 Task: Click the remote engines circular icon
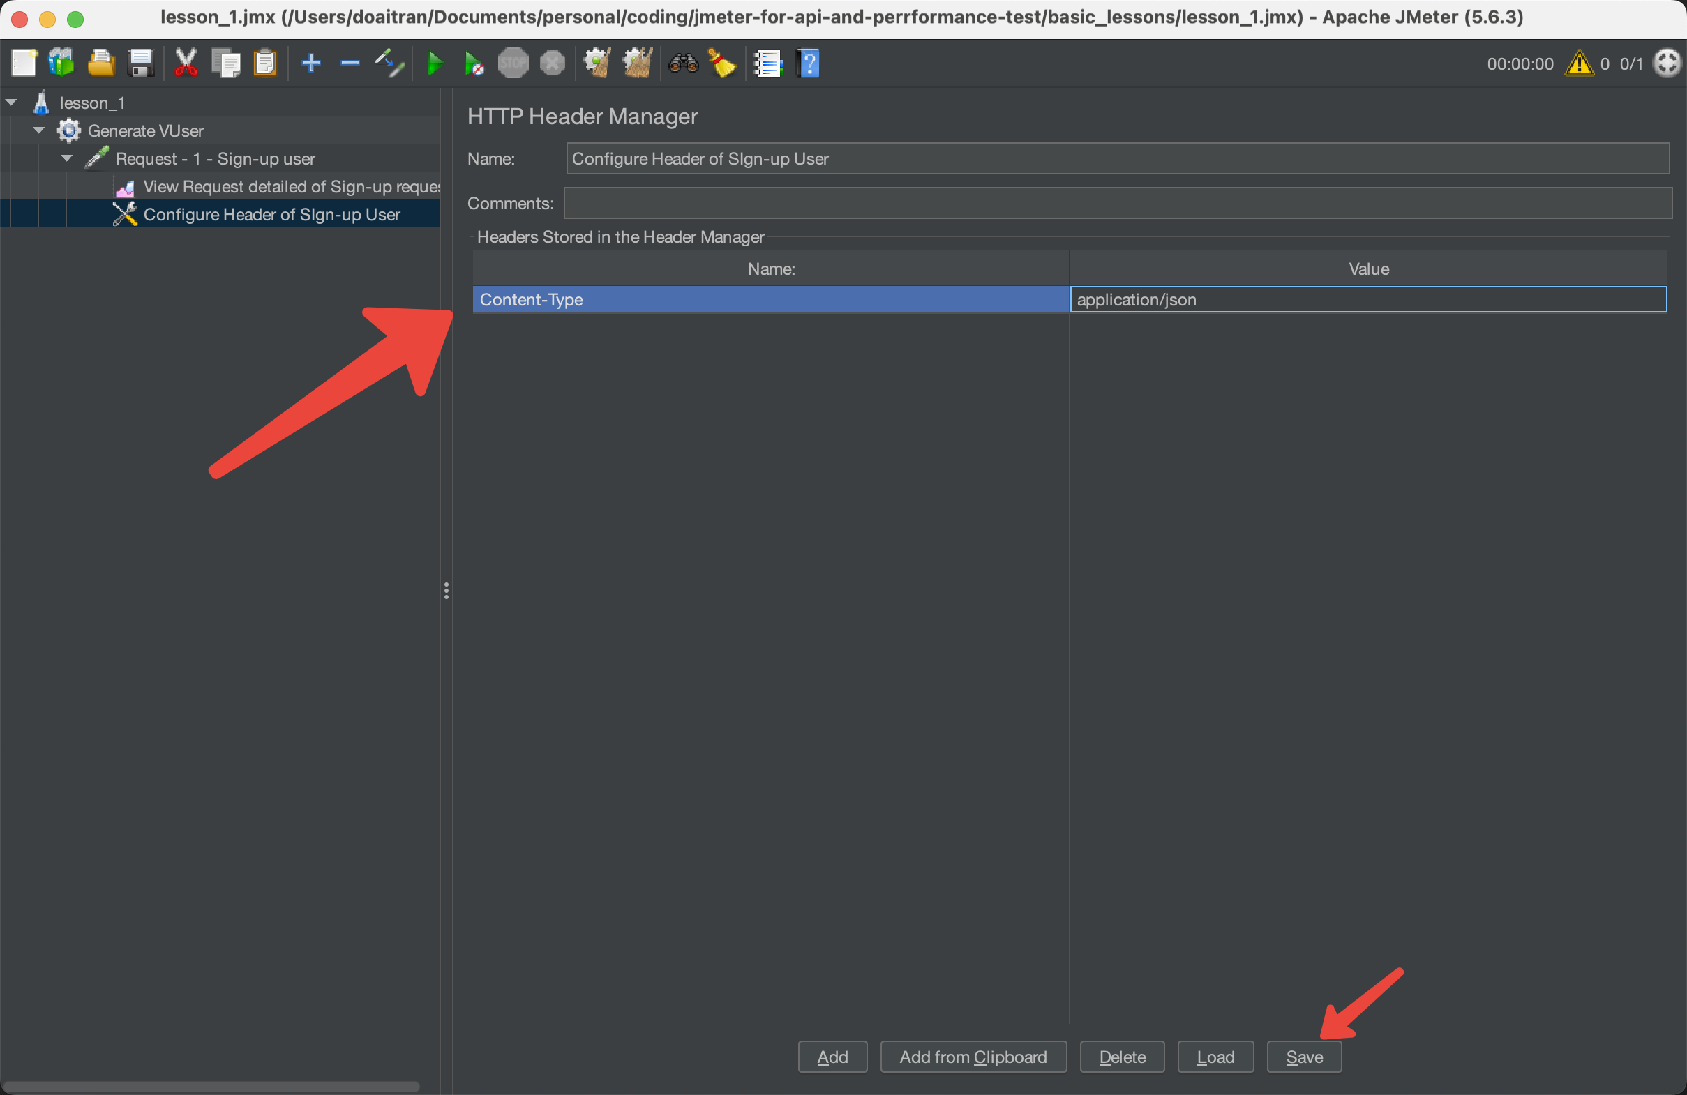[1667, 63]
